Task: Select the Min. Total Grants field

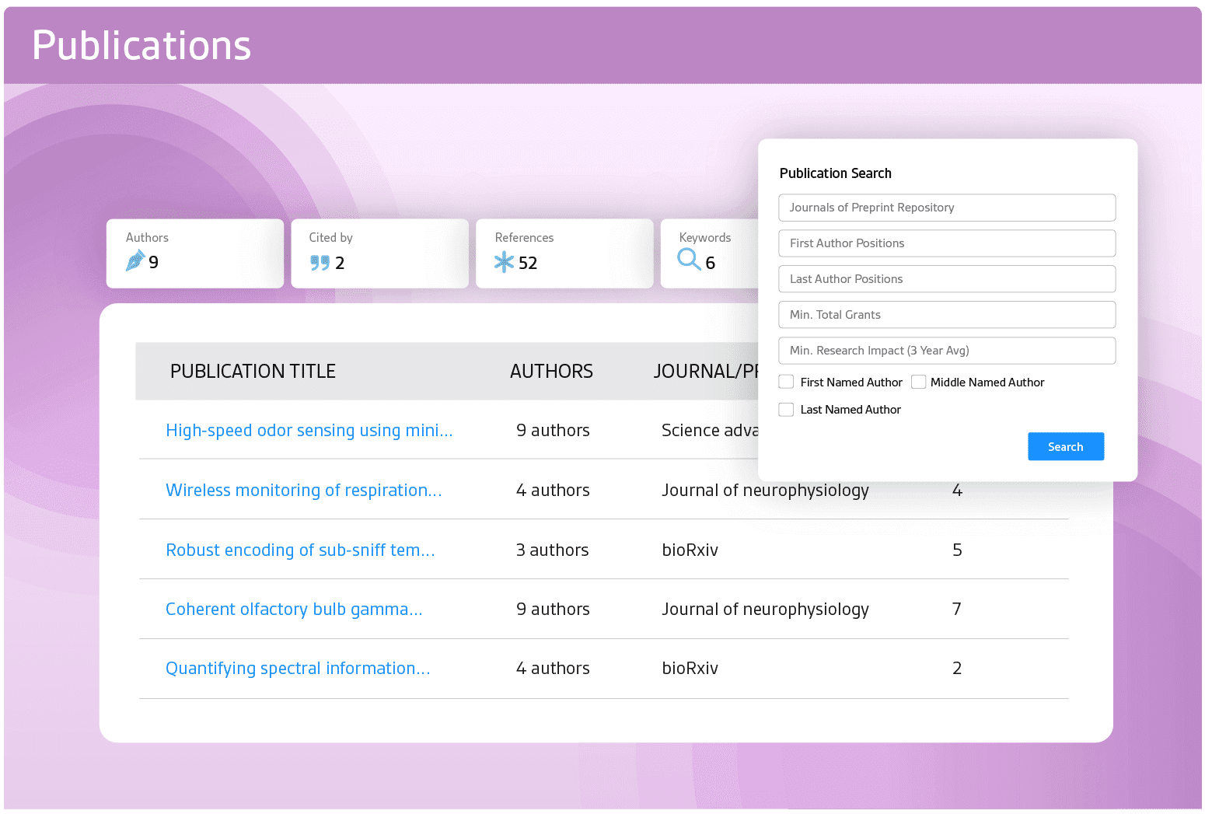Action: point(947,315)
